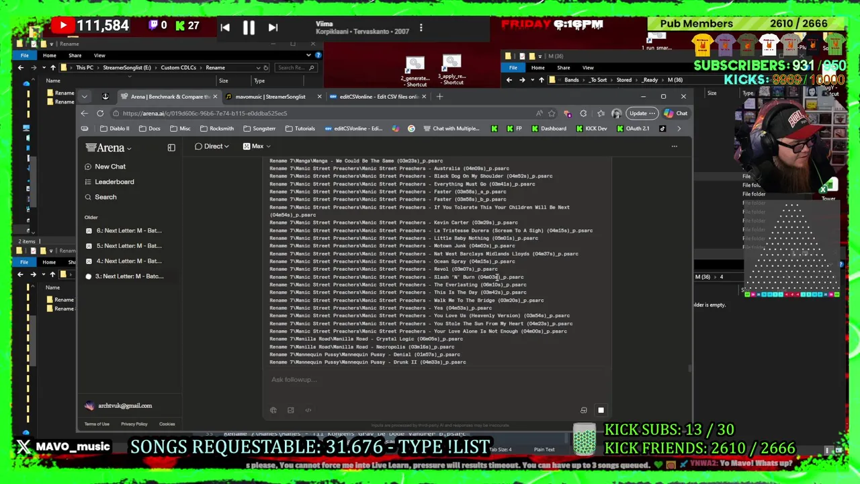Open the Privacy Policy link
Screen dimensions: 860x484
[x=134, y=424]
